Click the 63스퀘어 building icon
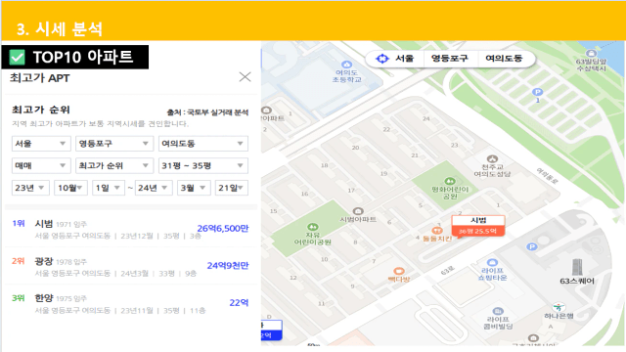Viewport: 626px width, 352px height. (577, 267)
